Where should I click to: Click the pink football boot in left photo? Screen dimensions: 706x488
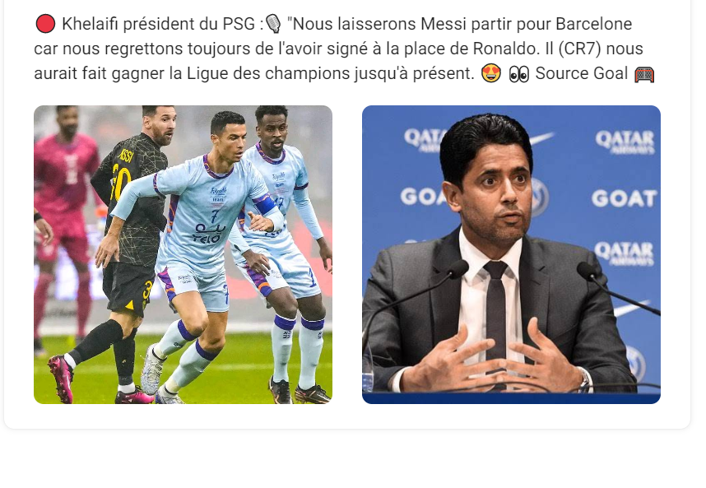(x=61, y=377)
